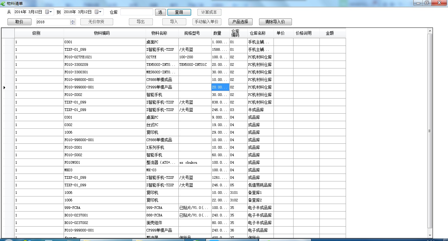Click the scroll-up arrow of the table scrollbar

(430, 31)
